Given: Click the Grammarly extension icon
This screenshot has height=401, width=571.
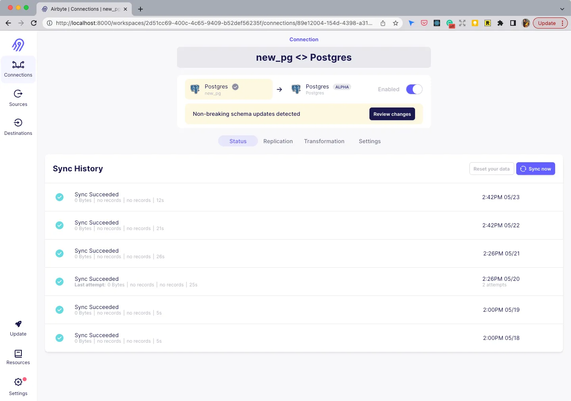Looking at the screenshot, I should click(x=450, y=23).
